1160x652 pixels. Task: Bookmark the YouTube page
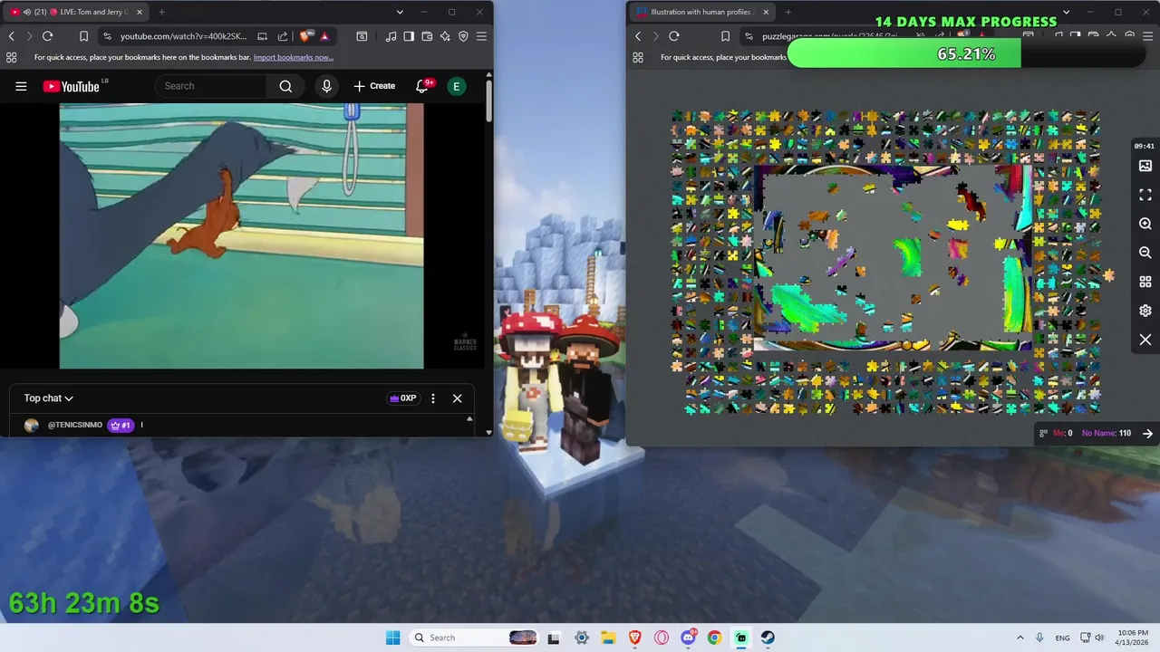(x=83, y=36)
